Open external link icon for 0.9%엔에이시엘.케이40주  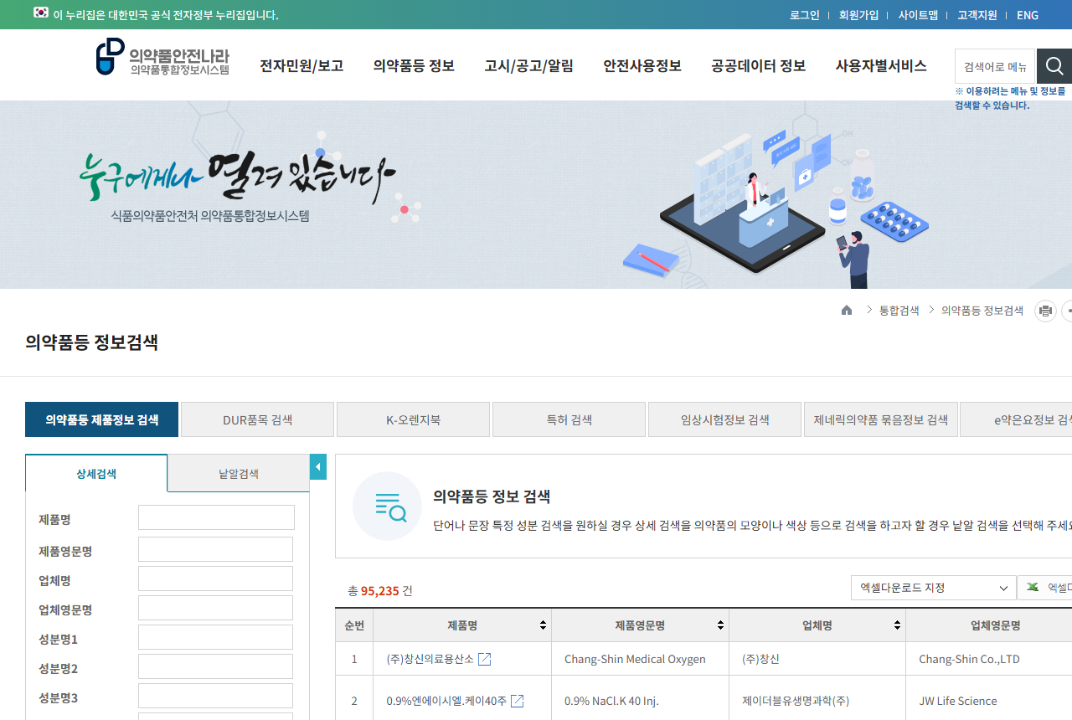(x=517, y=701)
